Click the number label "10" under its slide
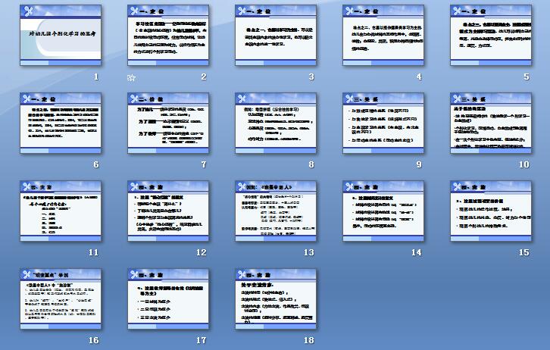The height and width of the screenshot is (350, 550). [x=523, y=164]
